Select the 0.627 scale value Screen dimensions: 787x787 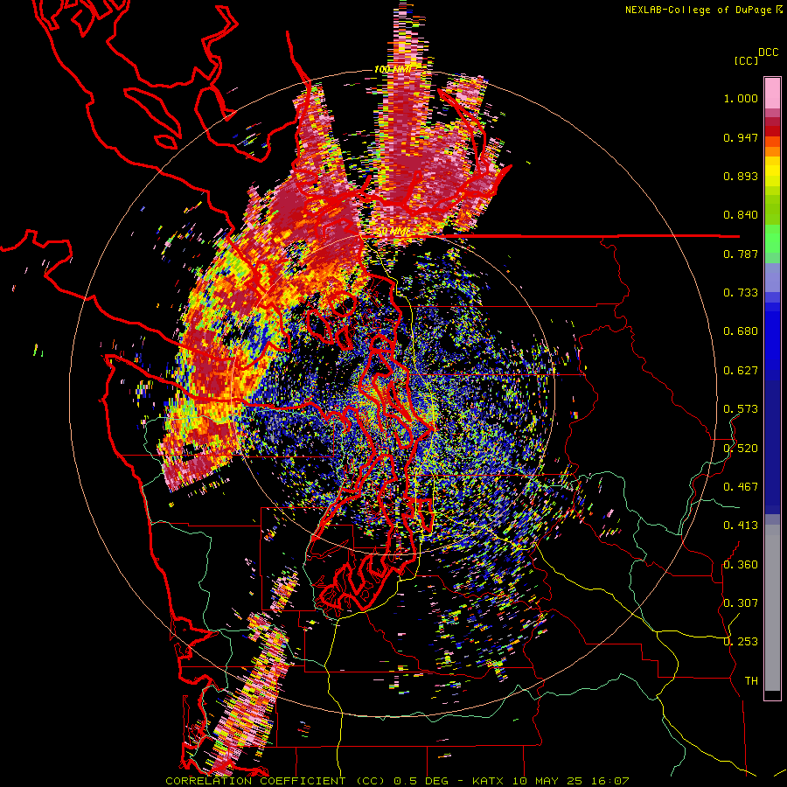[x=741, y=371]
